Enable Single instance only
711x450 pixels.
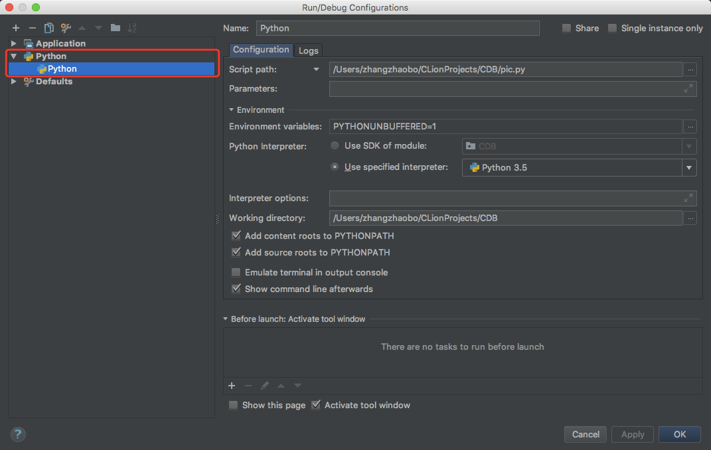pyautogui.click(x=612, y=28)
